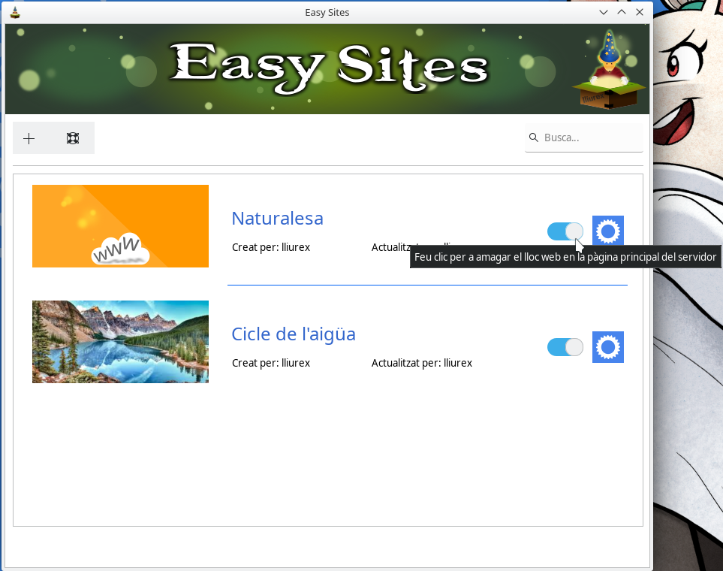This screenshot has width=723, height=571.
Task: Click the Easy Sites banner title text
Action: [328, 68]
